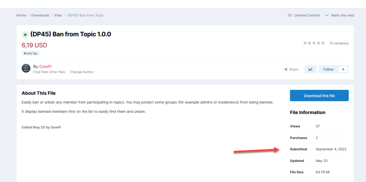Open the (0 reviews) link
The height and width of the screenshot is (182, 366).
pos(339,43)
